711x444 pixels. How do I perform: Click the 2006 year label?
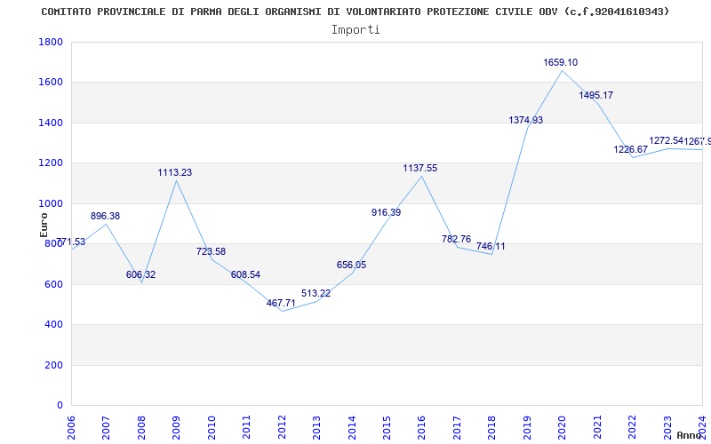point(72,427)
